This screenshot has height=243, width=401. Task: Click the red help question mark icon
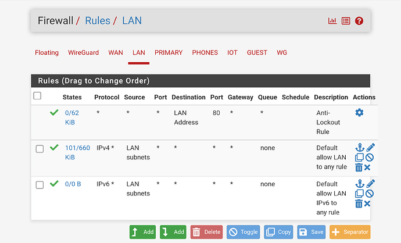[x=359, y=21]
